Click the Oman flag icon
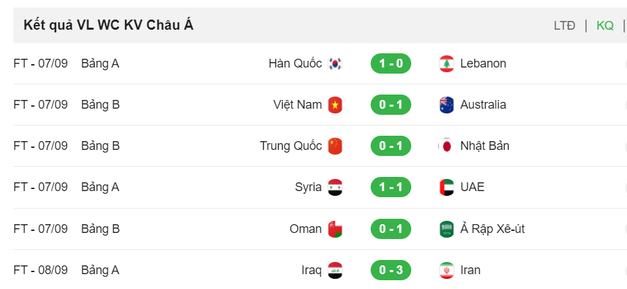Image resolution: width=627 pixels, height=289 pixels. (335, 229)
